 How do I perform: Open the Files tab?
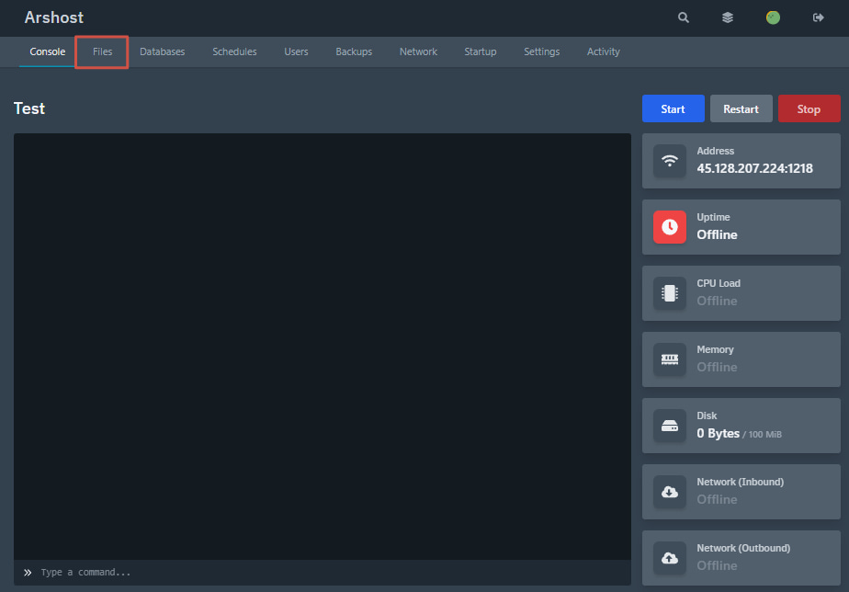(x=102, y=51)
